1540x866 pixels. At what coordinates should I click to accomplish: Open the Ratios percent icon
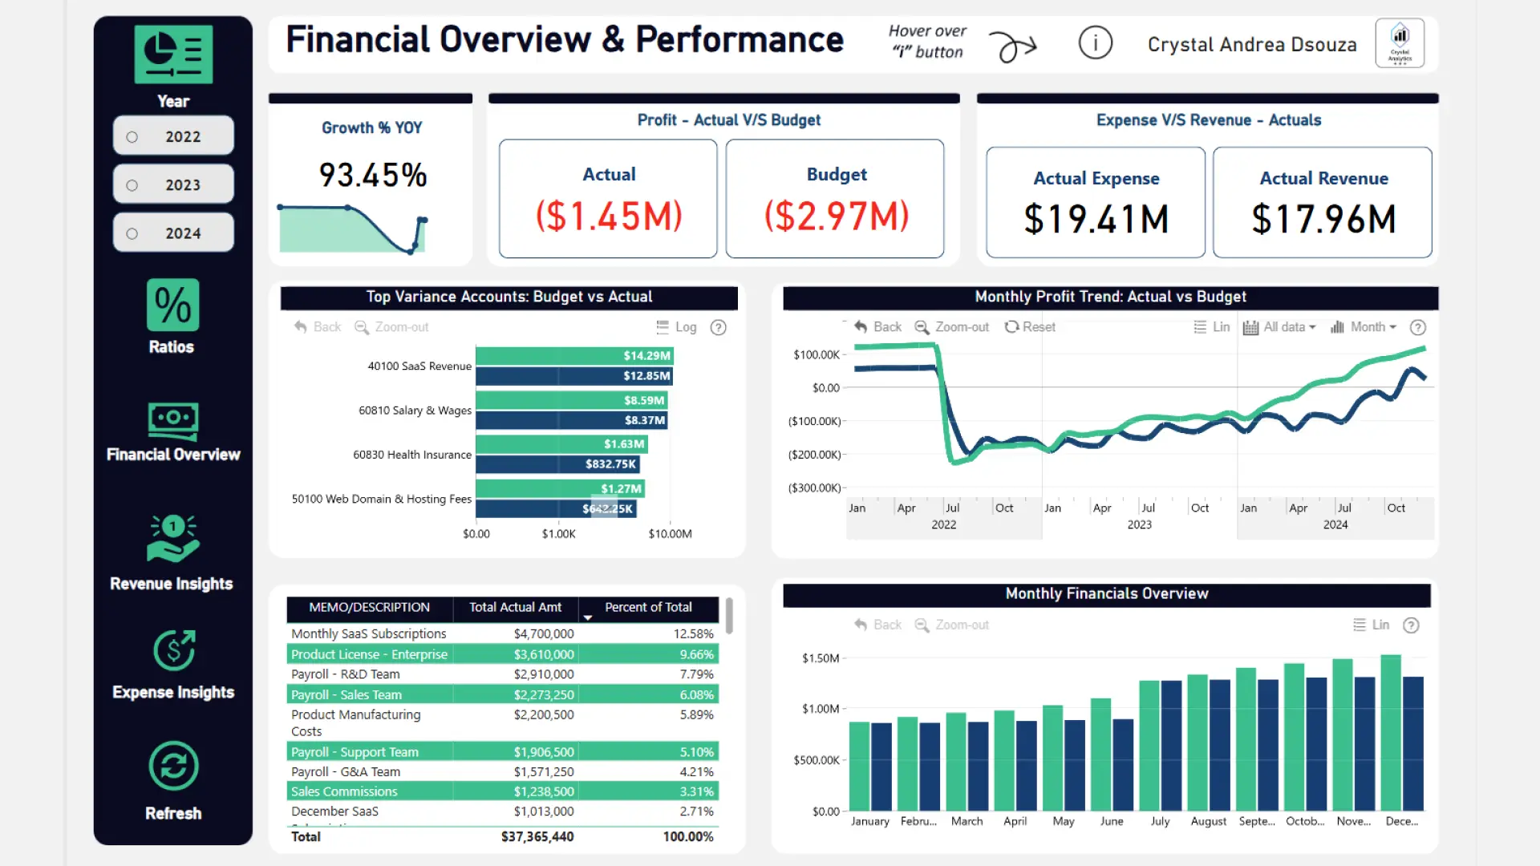tap(172, 306)
